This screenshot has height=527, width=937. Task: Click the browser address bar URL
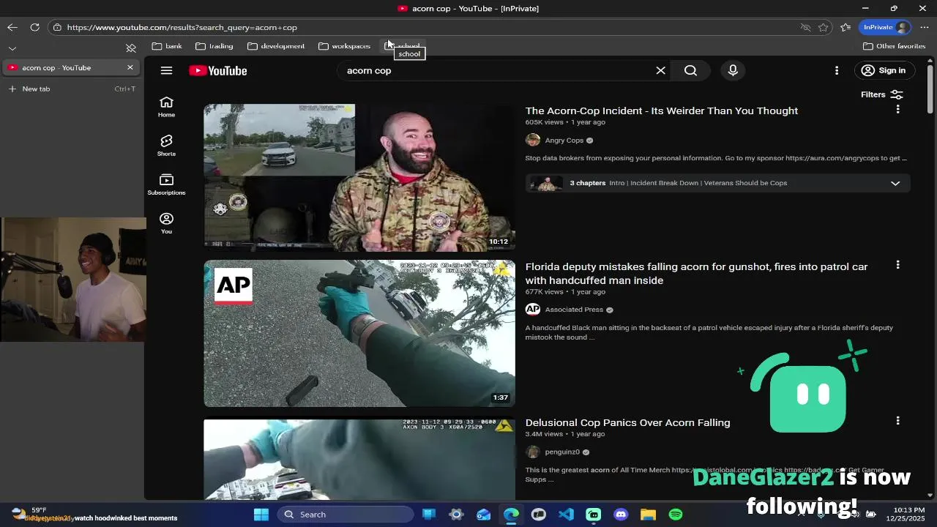point(182,27)
